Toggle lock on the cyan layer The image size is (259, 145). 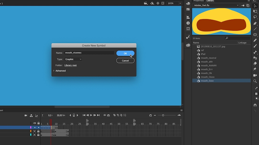(x=38, y=135)
